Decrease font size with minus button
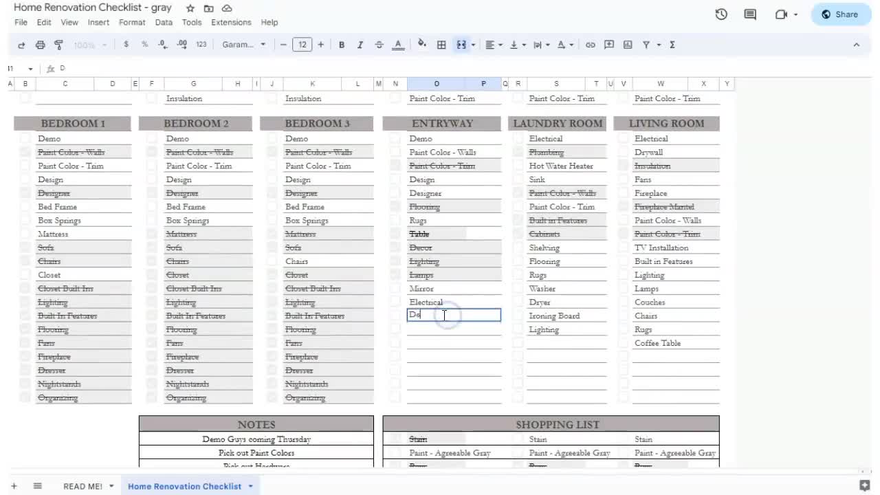Screen dimensions: 880x495 pyautogui.click(x=283, y=45)
